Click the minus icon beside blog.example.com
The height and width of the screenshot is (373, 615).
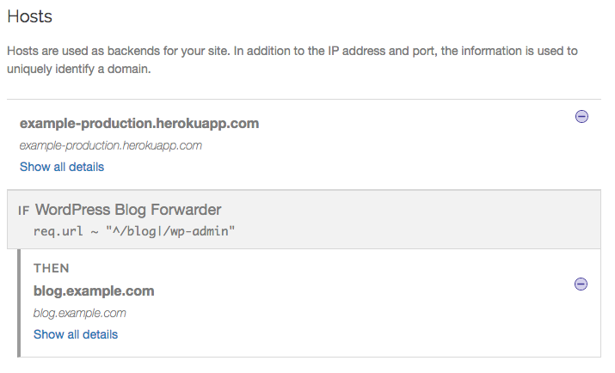pyautogui.click(x=581, y=284)
